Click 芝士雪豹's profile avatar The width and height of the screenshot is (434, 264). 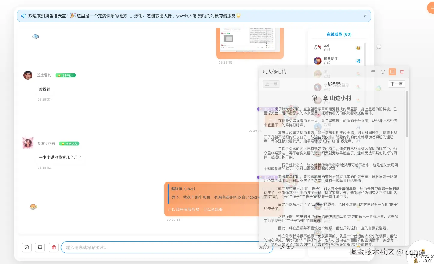tap(28, 75)
